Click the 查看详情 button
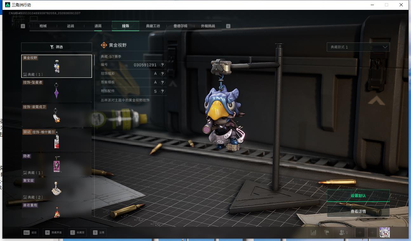This screenshot has height=241, width=411. 358,211
